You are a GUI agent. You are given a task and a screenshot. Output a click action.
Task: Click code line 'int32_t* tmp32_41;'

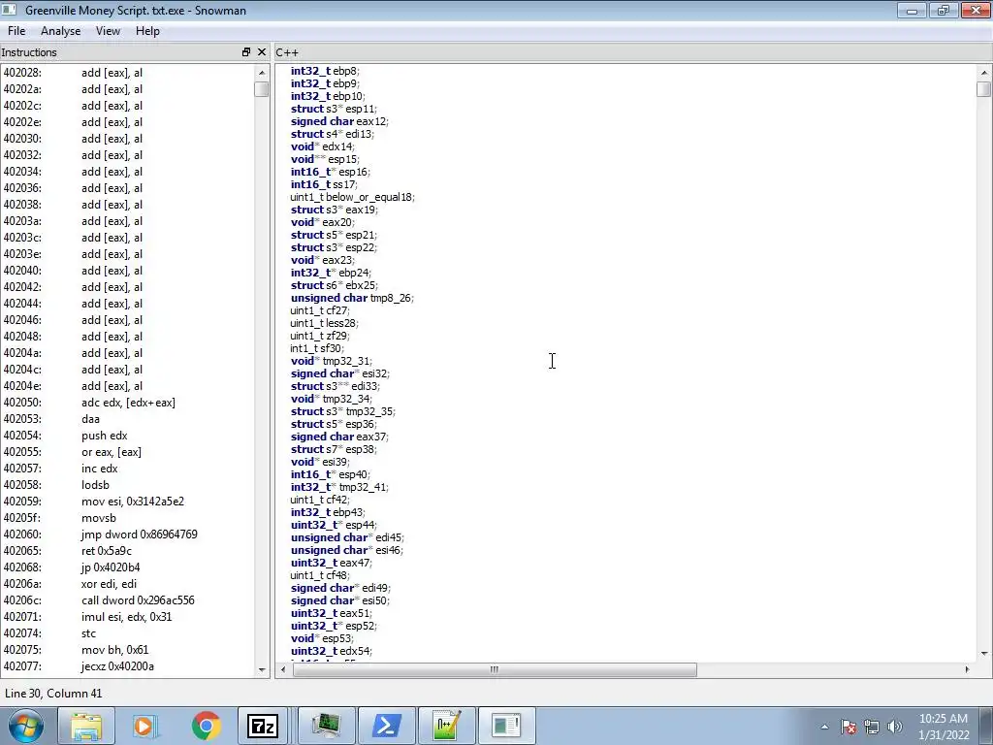tap(339, 487)
